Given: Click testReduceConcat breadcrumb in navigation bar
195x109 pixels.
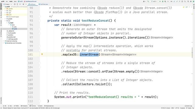Looking at the screenshot, I should pyautogui.click(x=30, y=1).
